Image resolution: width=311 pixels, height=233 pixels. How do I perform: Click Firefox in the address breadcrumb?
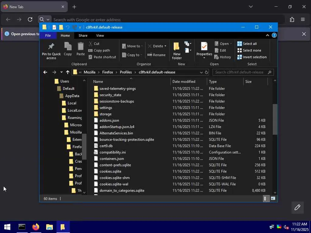[108, 72]
